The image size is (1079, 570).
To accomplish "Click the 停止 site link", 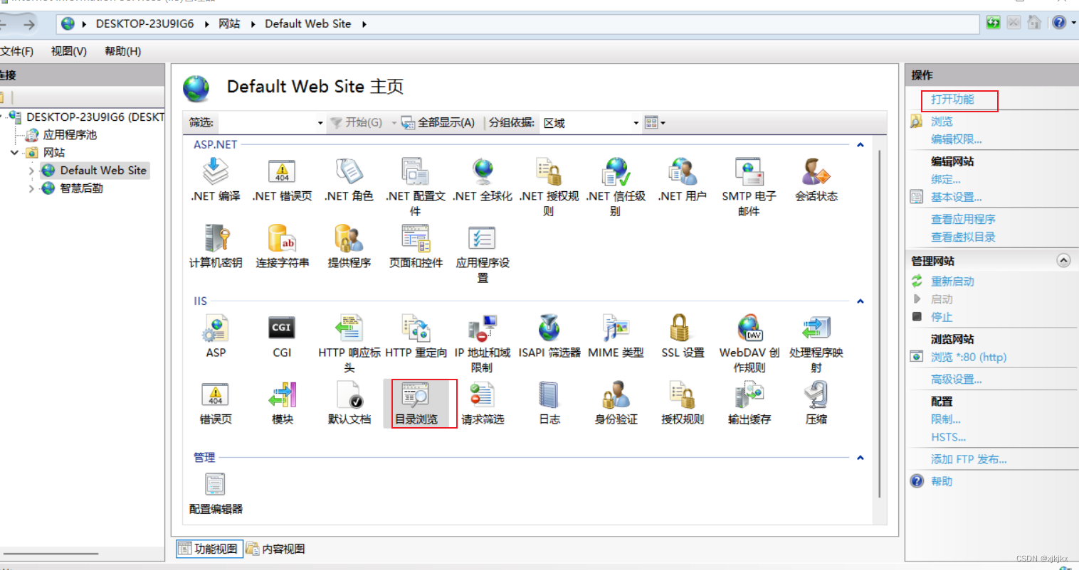I will [942, 317].
